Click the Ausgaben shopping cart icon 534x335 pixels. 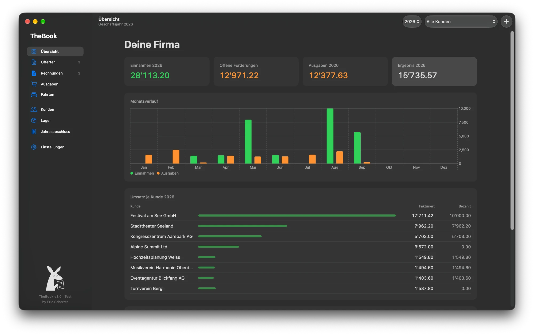[34, 84]
